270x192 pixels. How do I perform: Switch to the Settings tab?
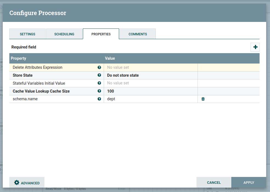click(x=27, y=34)
